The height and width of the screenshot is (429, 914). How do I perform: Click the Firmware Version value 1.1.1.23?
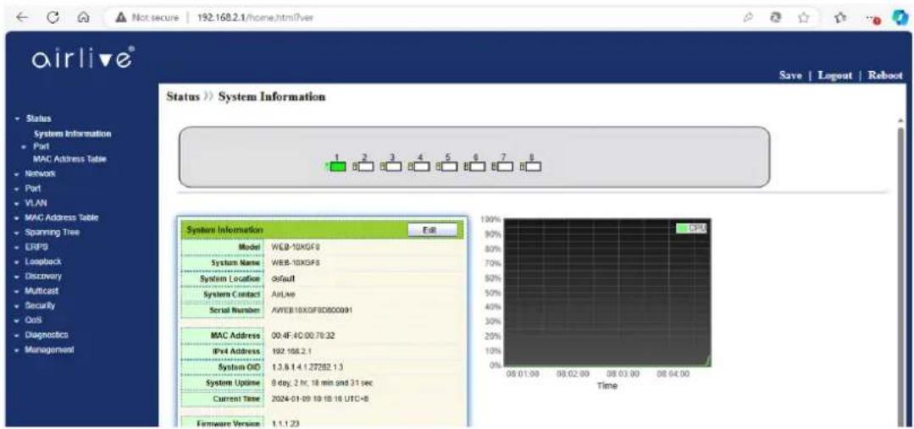pyautogui.click(x=285, y=422)
